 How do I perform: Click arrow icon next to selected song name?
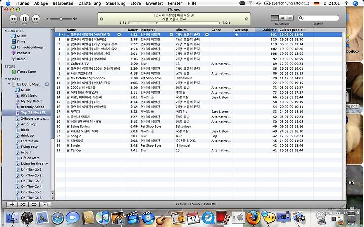tap(119, 34)
